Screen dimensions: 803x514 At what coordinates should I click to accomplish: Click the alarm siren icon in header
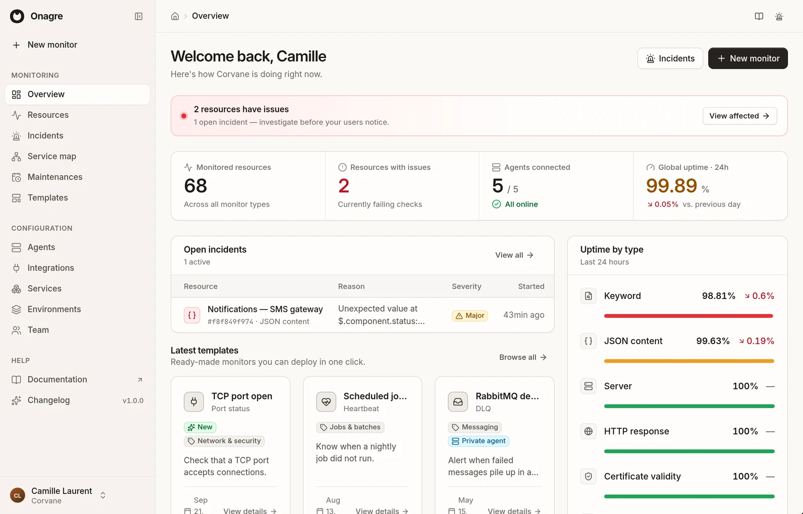pos(779,17)
